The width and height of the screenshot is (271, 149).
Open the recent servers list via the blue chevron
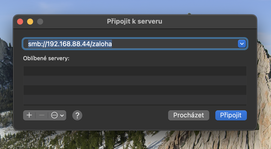coord(242,44)
